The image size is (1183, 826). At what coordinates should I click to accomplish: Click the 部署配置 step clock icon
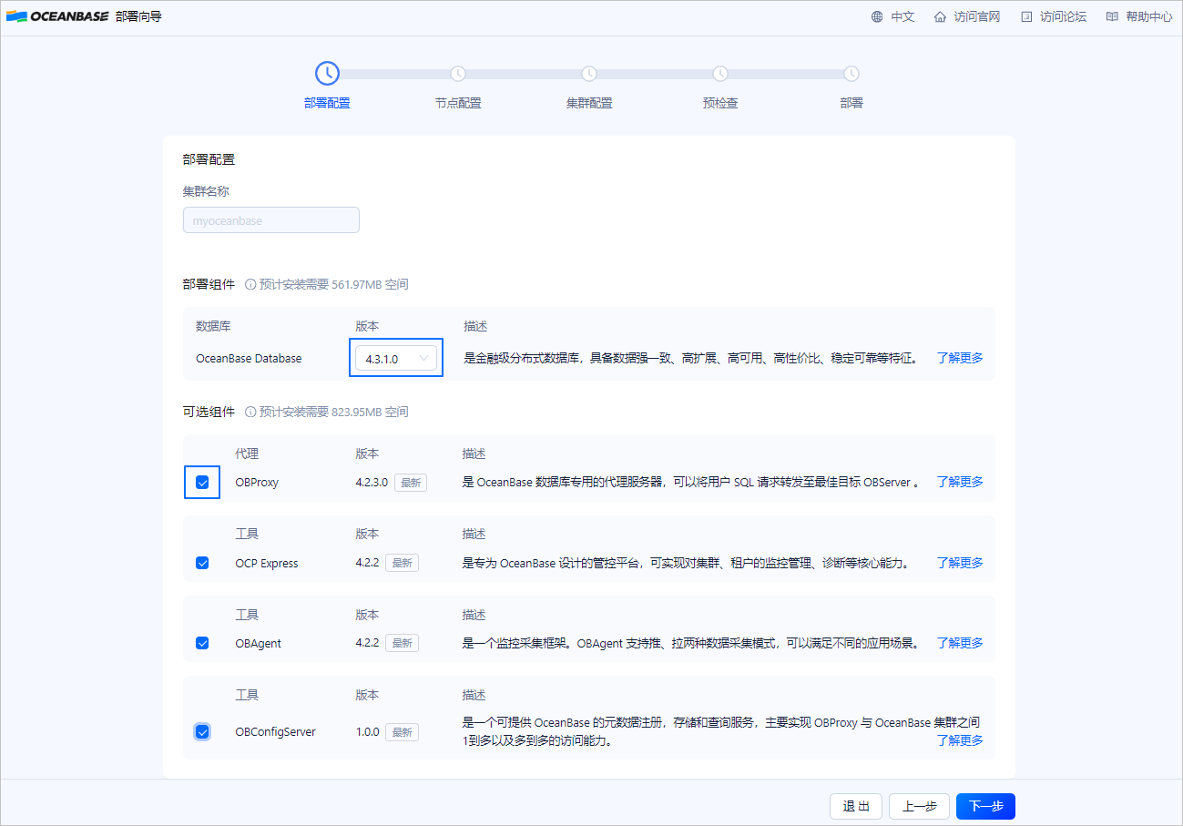pyautogui.click(x=327, y=74)
